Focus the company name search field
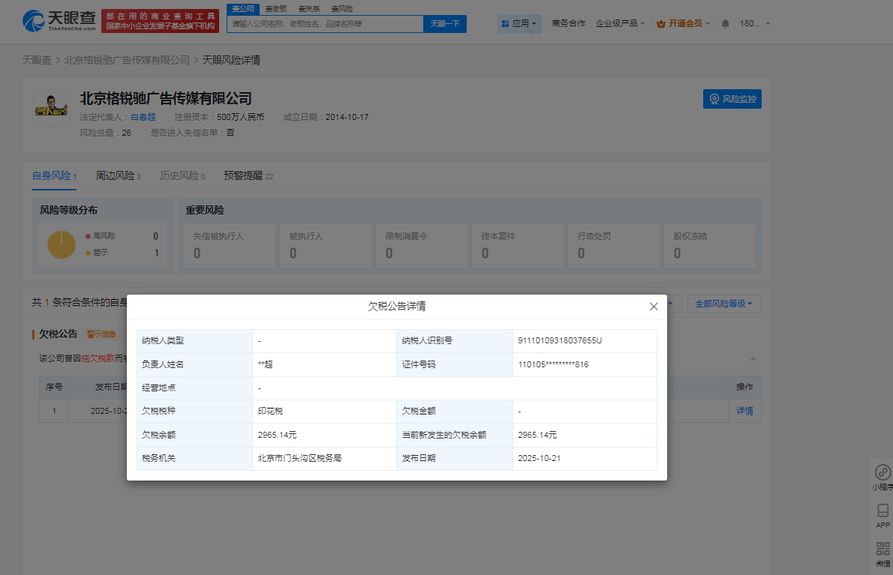 click(325, 24)
